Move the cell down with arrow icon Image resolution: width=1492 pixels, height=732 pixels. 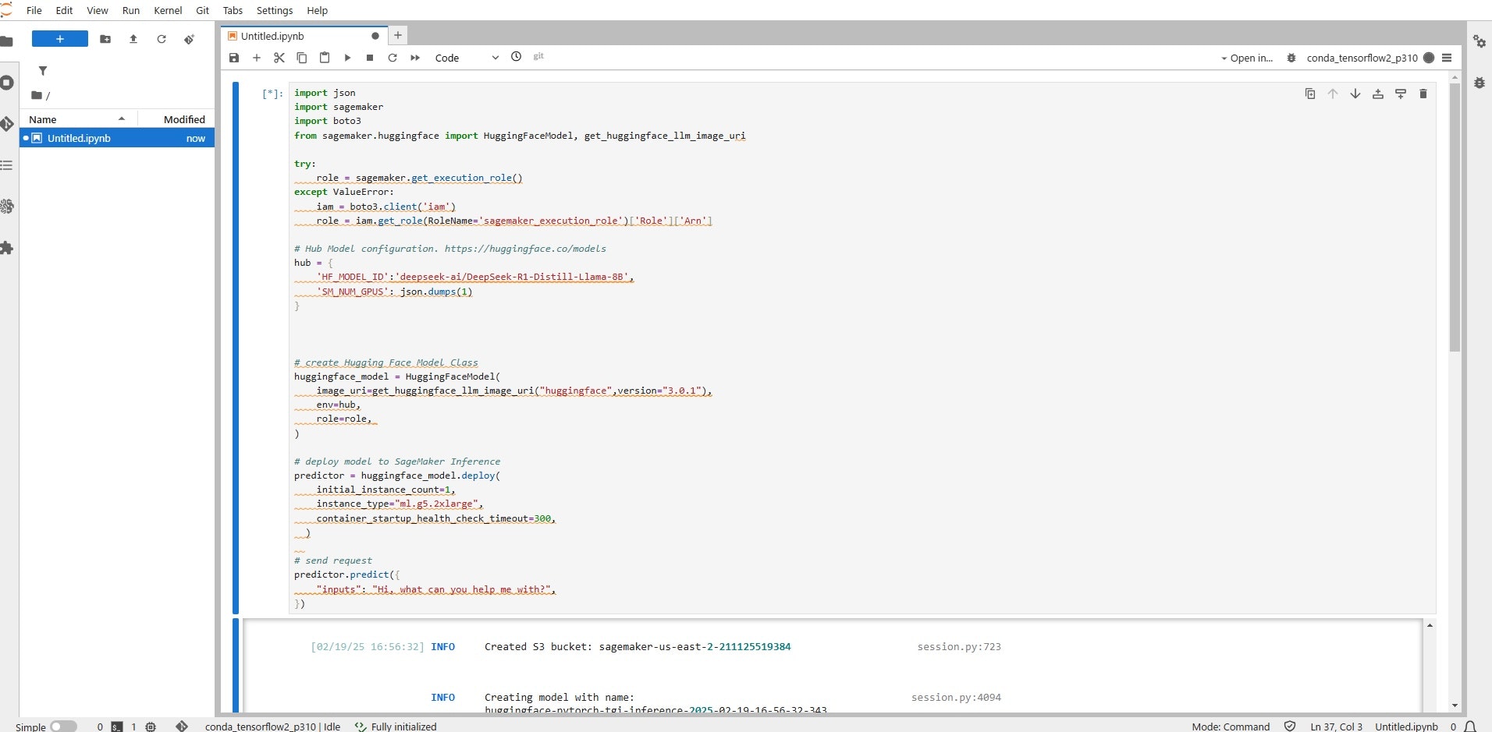(1355, 94)
